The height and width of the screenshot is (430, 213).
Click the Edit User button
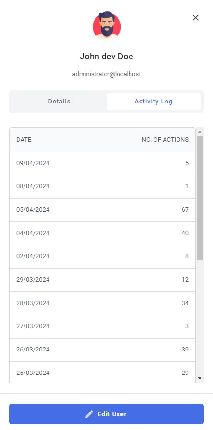coord(106,414)
